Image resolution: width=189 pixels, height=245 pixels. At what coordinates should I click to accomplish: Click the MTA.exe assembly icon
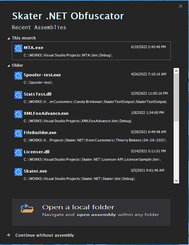18,48
